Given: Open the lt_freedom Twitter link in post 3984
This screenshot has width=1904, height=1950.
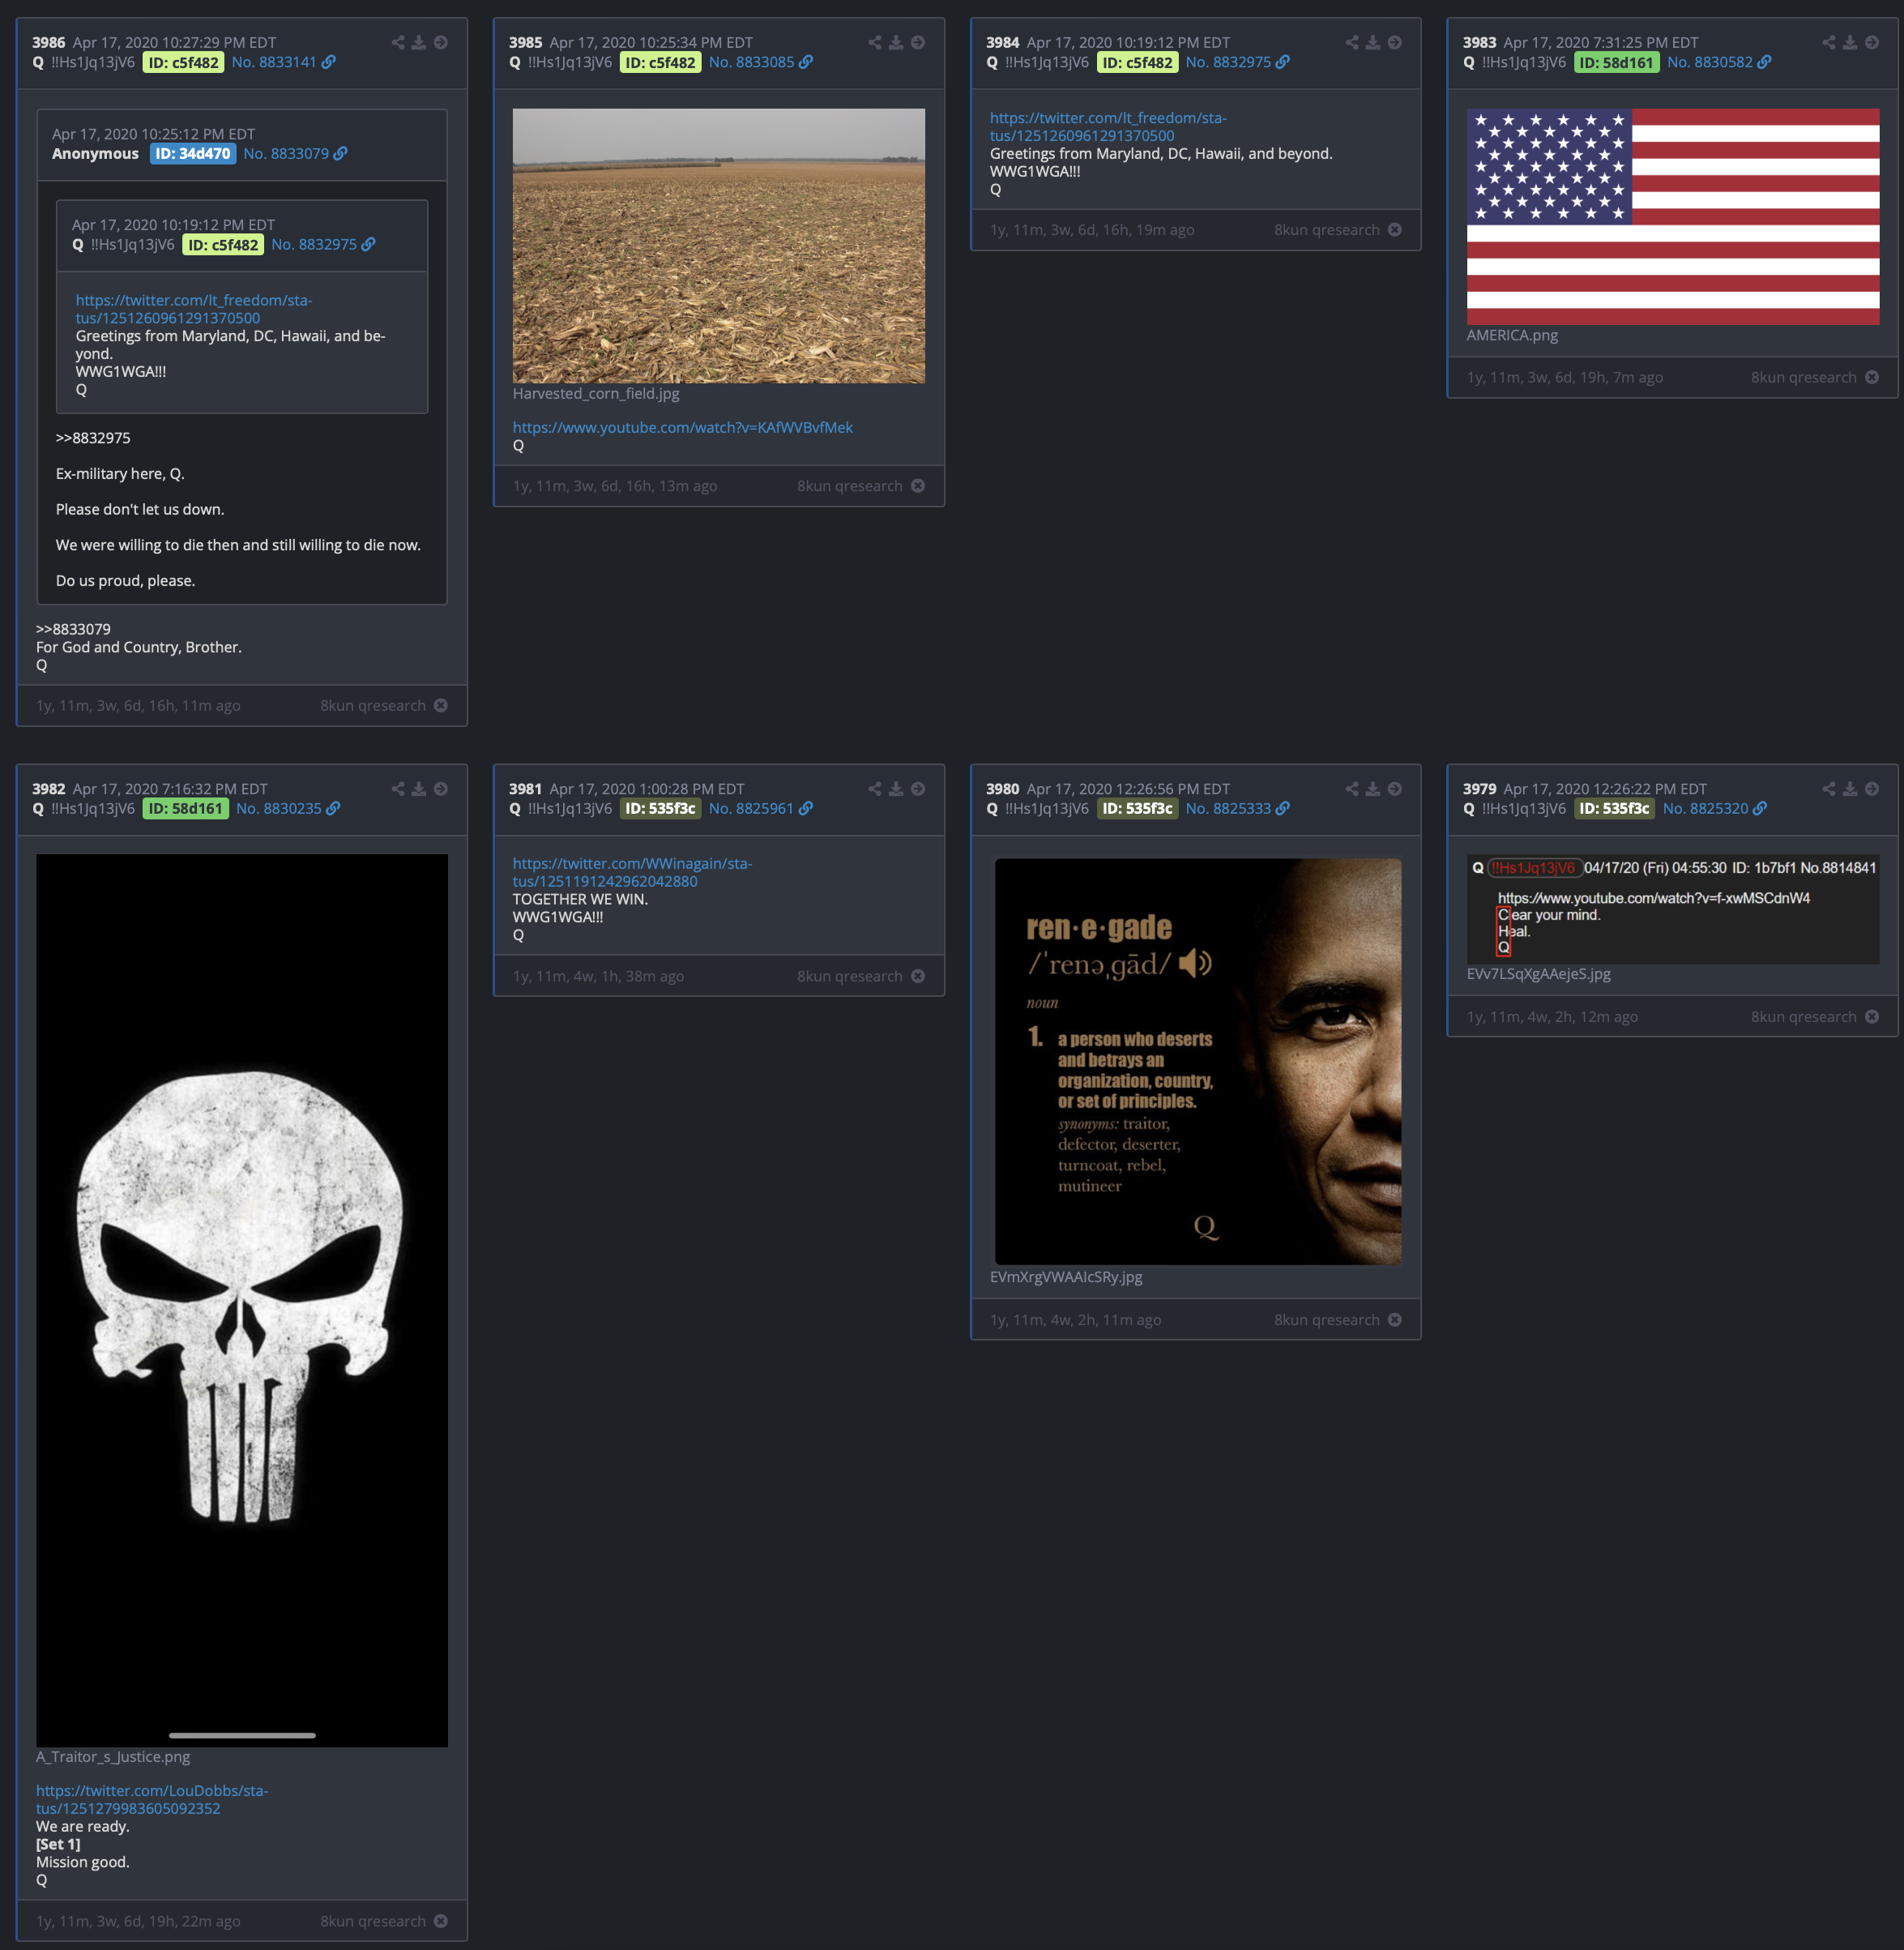Looking at the screenshot, I should point(1108,127).
